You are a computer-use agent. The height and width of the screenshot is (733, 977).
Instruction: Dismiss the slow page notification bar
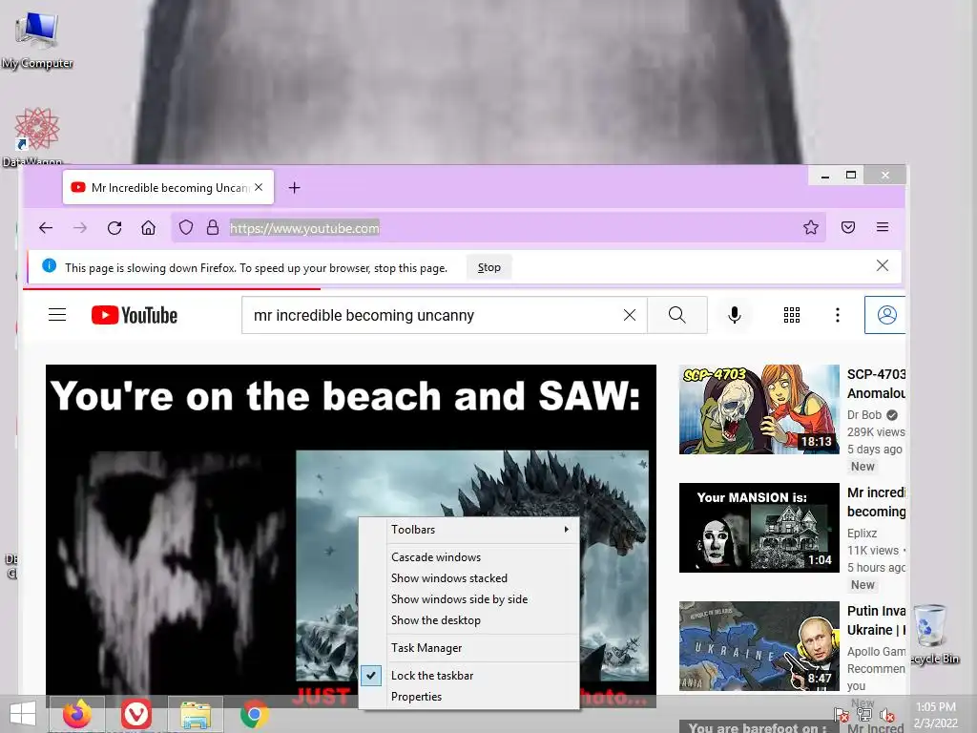pos(883,265)
